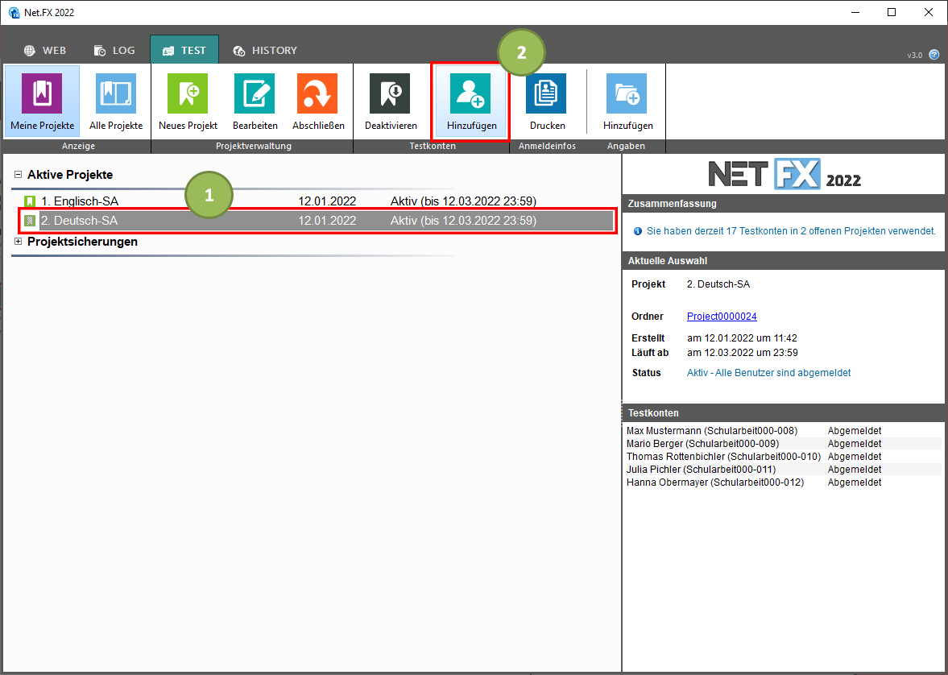Click the Projektsicherungen heading

[x=82, y=242]
